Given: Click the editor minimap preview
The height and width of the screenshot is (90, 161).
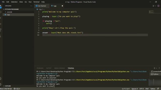Looking at the screenshot, I should point(152,12).
